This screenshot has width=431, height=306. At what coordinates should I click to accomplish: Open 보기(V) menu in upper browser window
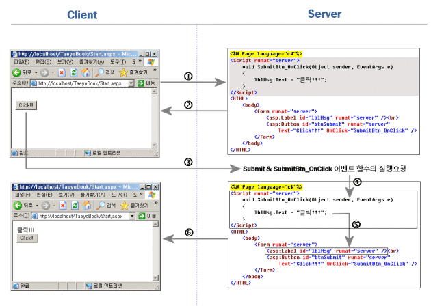(65, 61)
